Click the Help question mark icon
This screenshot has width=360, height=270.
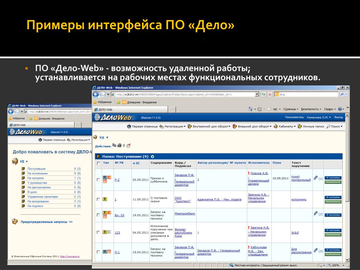click(x=340, y=109)
